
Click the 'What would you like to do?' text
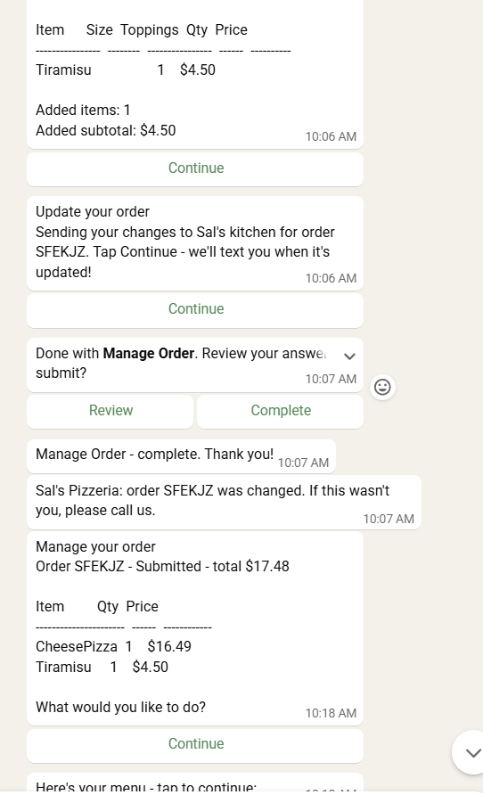click(120, 707)
